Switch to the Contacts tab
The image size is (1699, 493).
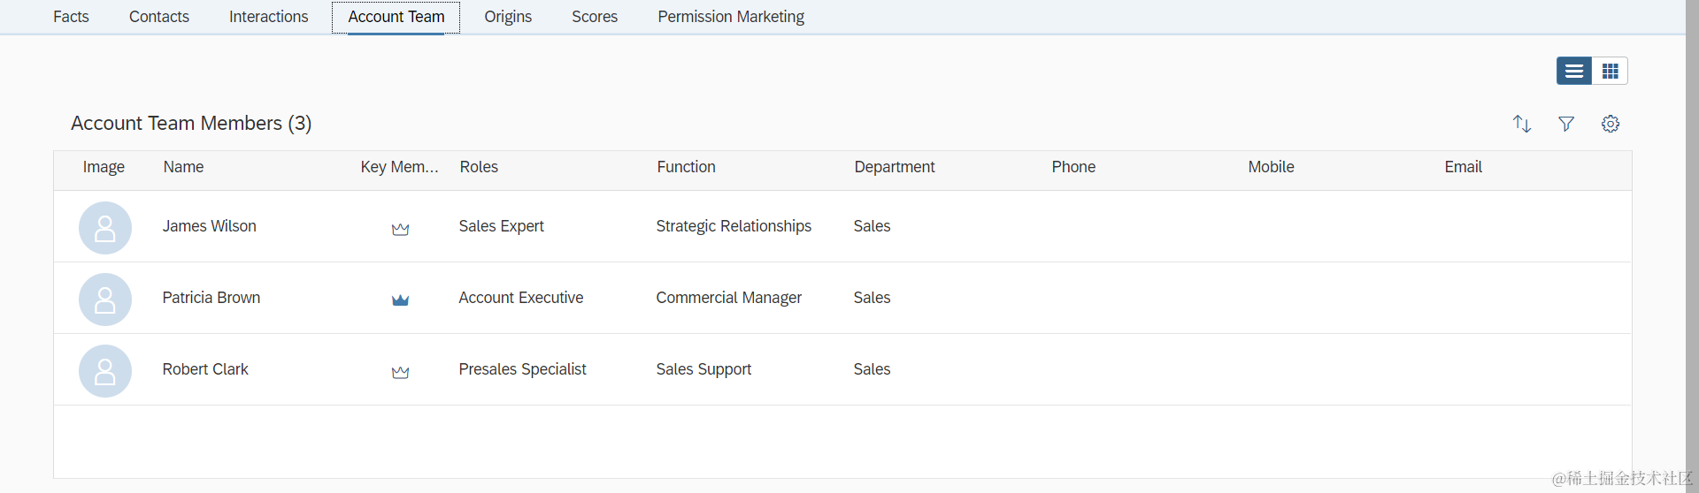[x=159, y=17]
